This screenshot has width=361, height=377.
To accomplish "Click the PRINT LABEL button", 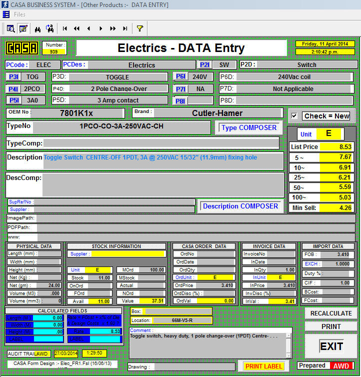I will point(263,366).
